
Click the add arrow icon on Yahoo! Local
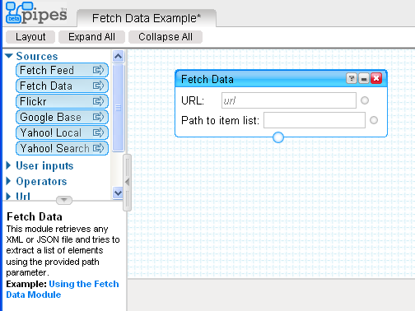point(98,132)
